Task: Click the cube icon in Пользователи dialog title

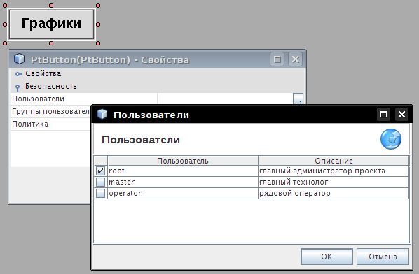Action: [x=102, y=115]
